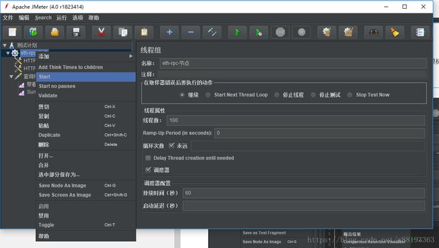Choose Toggle in the context menu
This screenshot has height=248, width=439.
(x=86, y=225)
